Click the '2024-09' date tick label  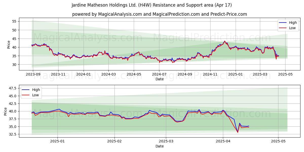[185, 74]
